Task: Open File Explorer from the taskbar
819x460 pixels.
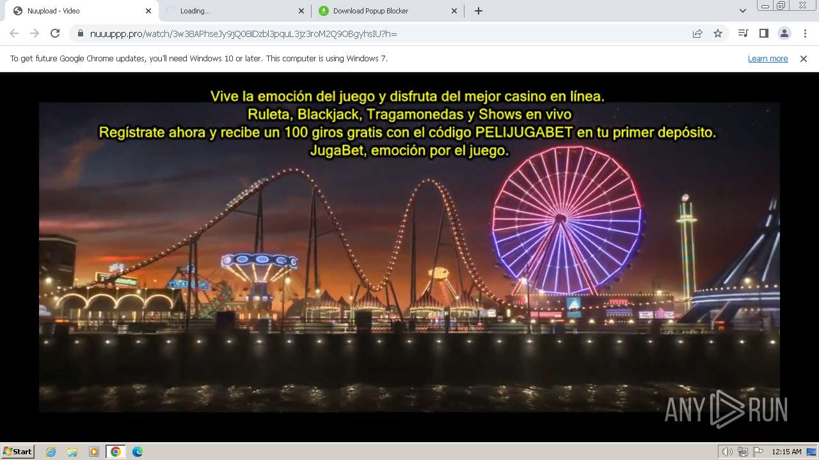Action: point(72,452)
